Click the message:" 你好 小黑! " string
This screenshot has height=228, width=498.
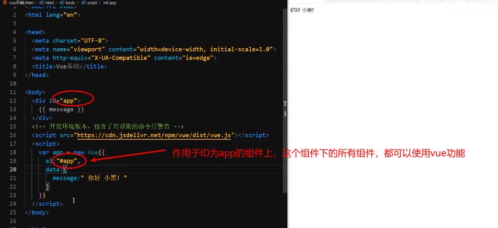tap(90, 178)
